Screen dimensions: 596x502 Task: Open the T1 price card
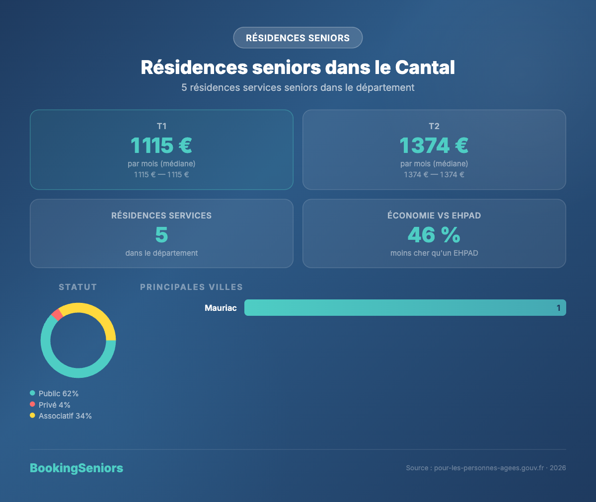click(161, 149)
